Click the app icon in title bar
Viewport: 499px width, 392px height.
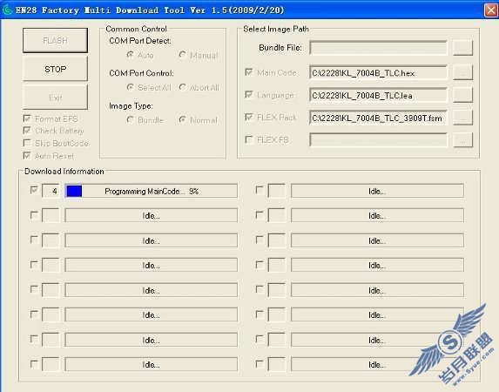point(7,10)
